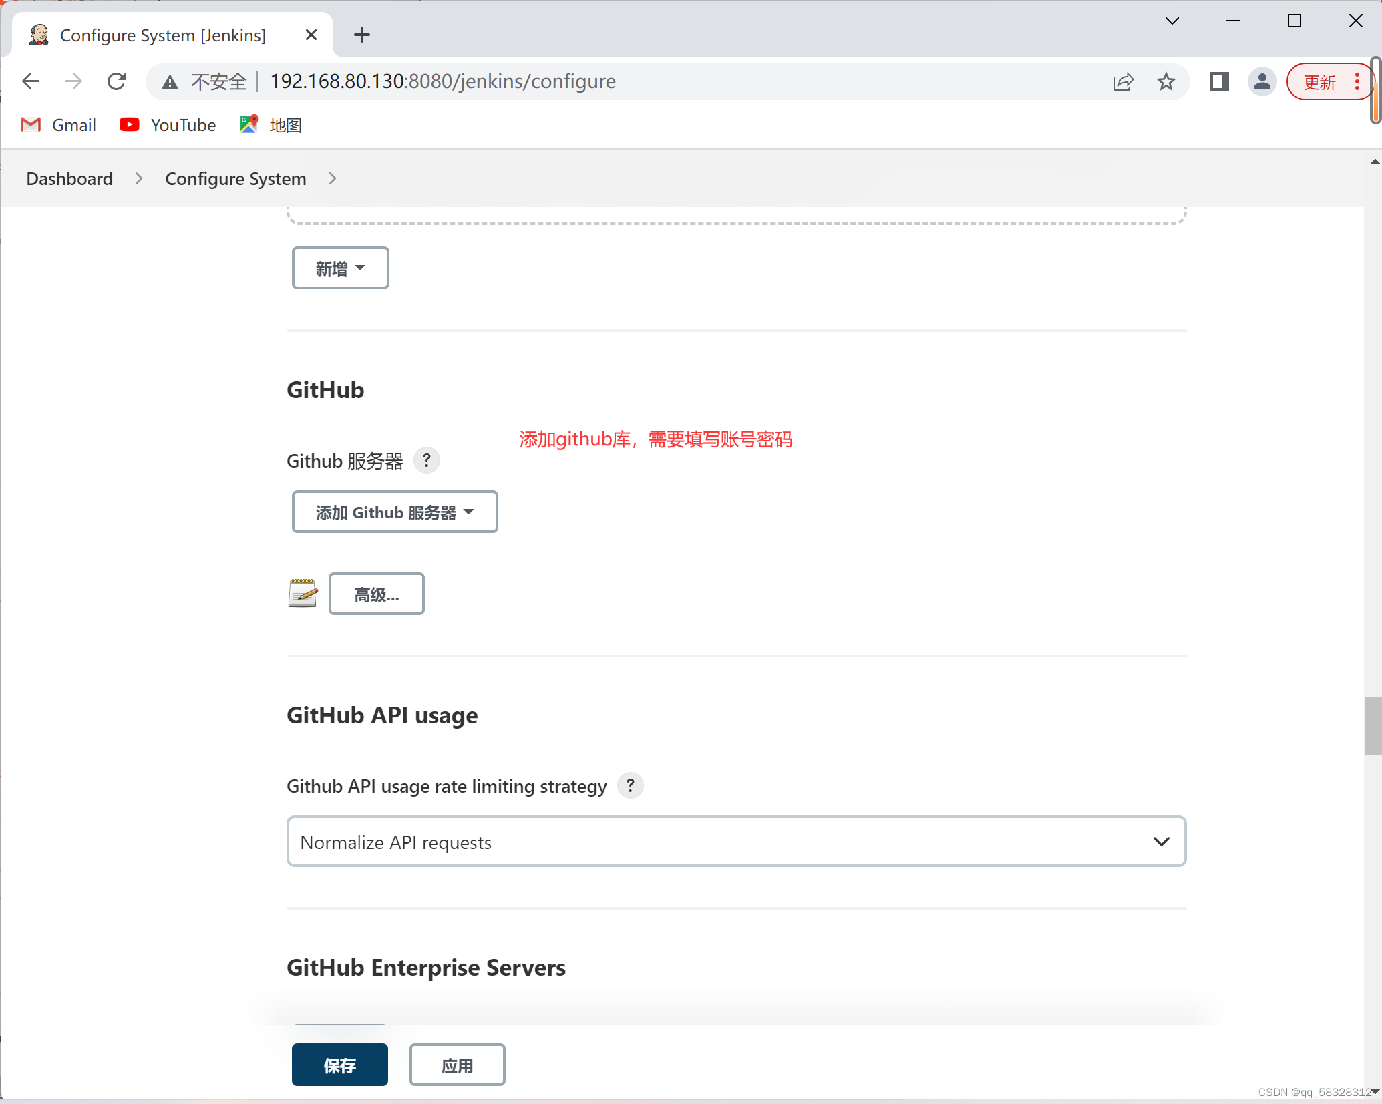Open help for API rate limiting strategy
The width and height of the screenshot is (1382, 1104).
click(630, 785)
